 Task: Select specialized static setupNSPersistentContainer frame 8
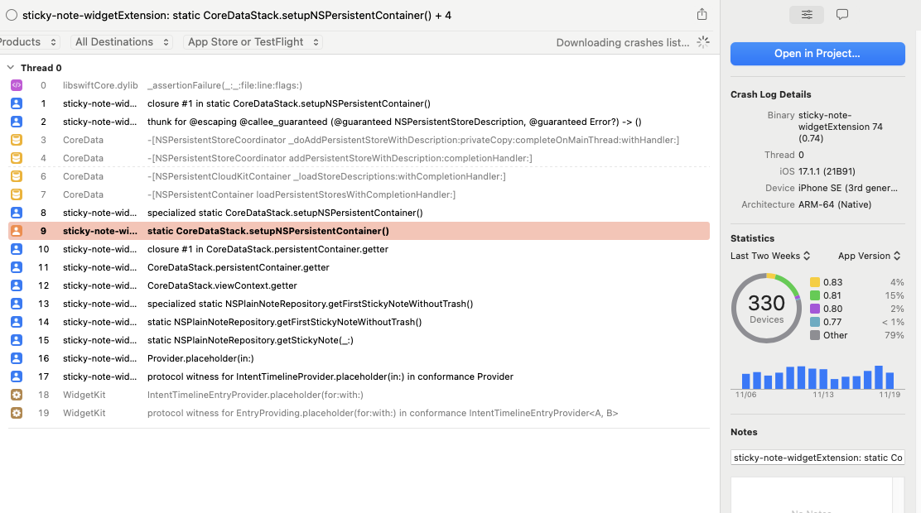click(285, 213)
